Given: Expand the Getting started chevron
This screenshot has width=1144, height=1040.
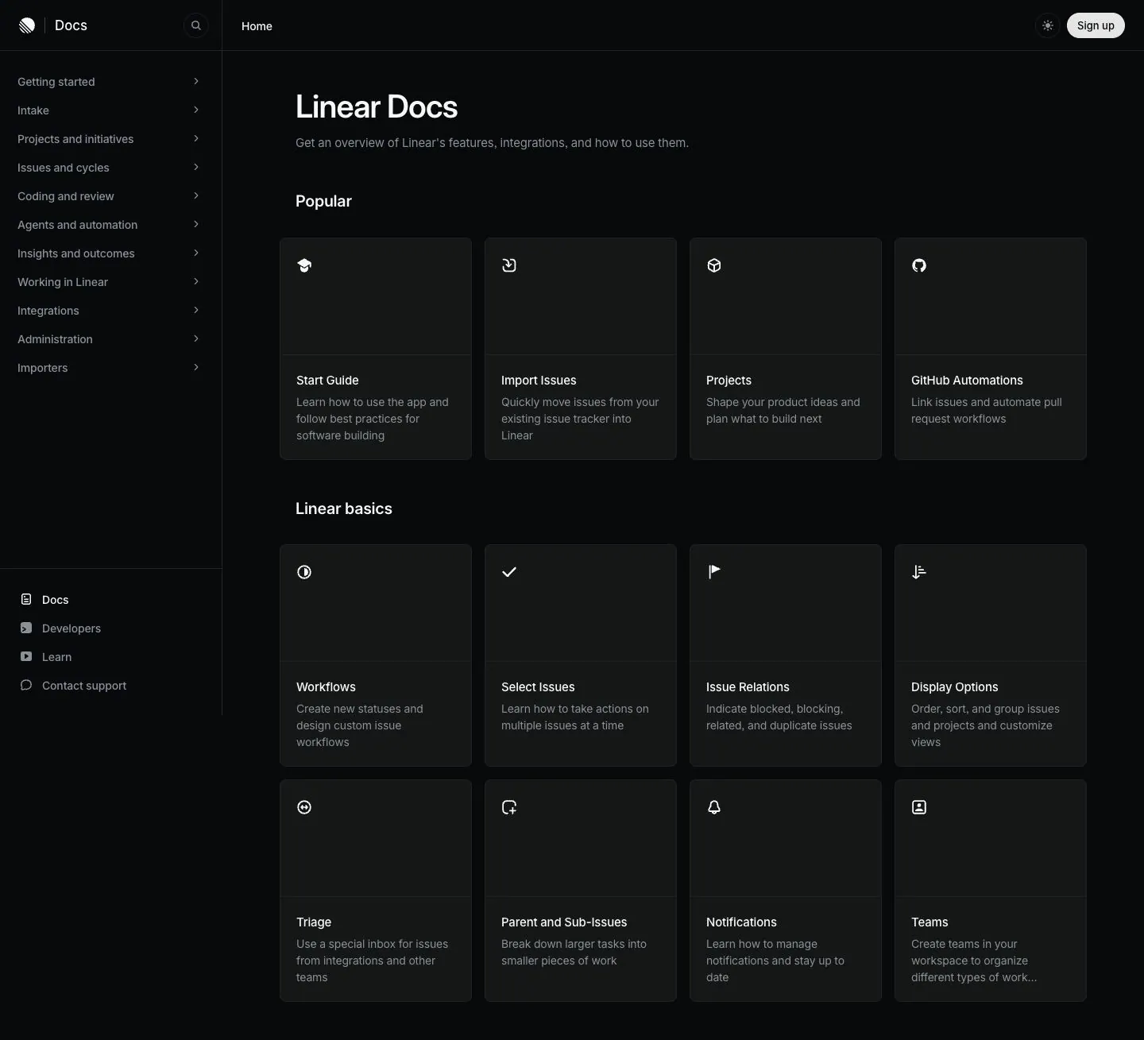Looking at the screenshot, I should click(196, 81).
